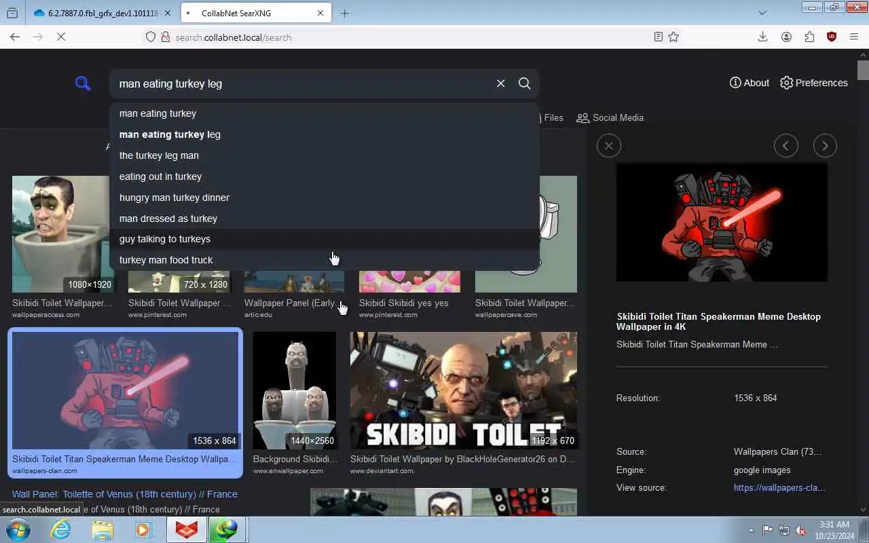
Task: Click the 'Wall Panel: Toilette of Venus' link
Action: tap(125, 494)
